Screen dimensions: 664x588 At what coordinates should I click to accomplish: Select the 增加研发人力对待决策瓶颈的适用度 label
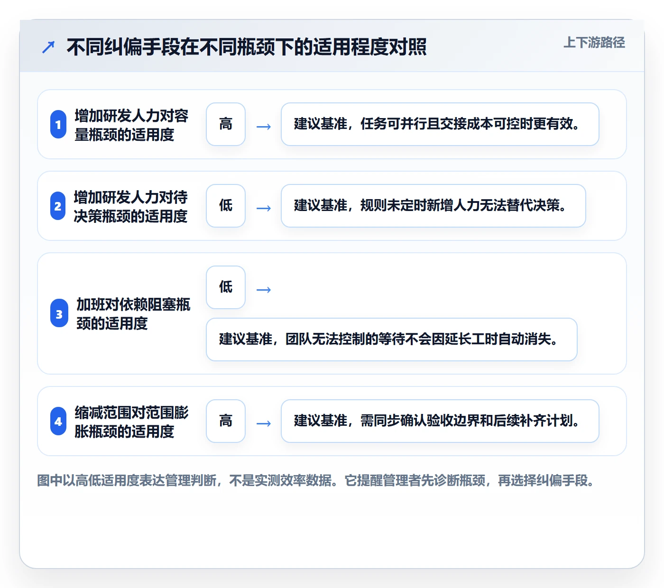click(130, 206)
